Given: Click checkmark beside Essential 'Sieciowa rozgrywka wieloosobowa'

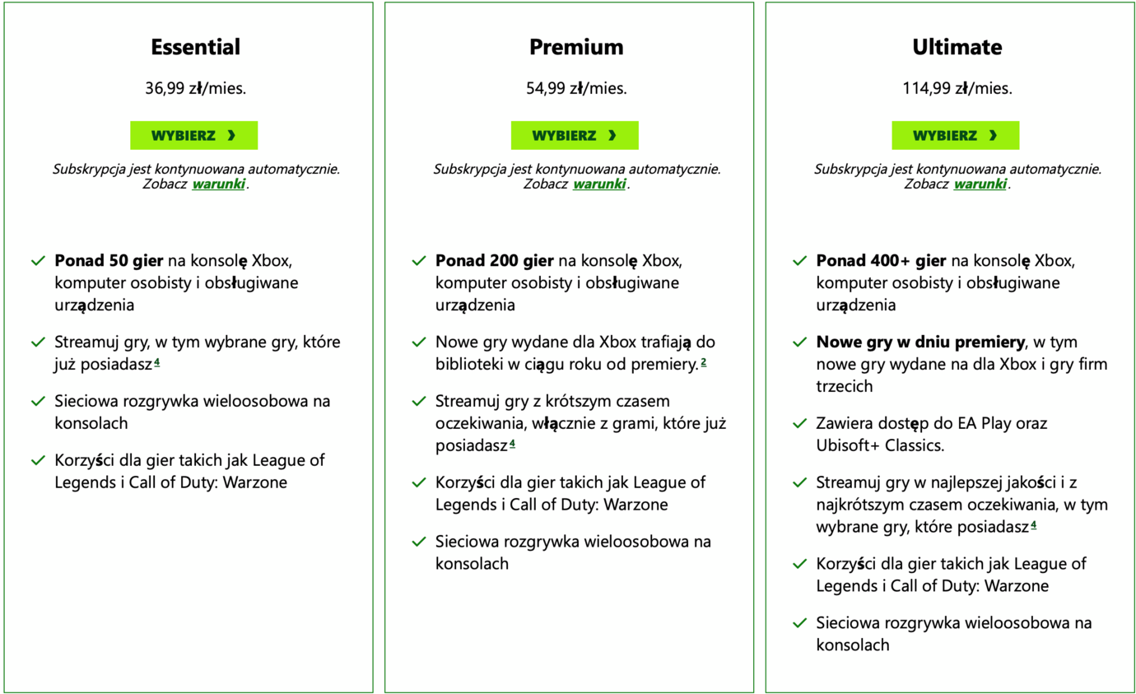Looking at the screenshot, I should (x=38, y=402).
